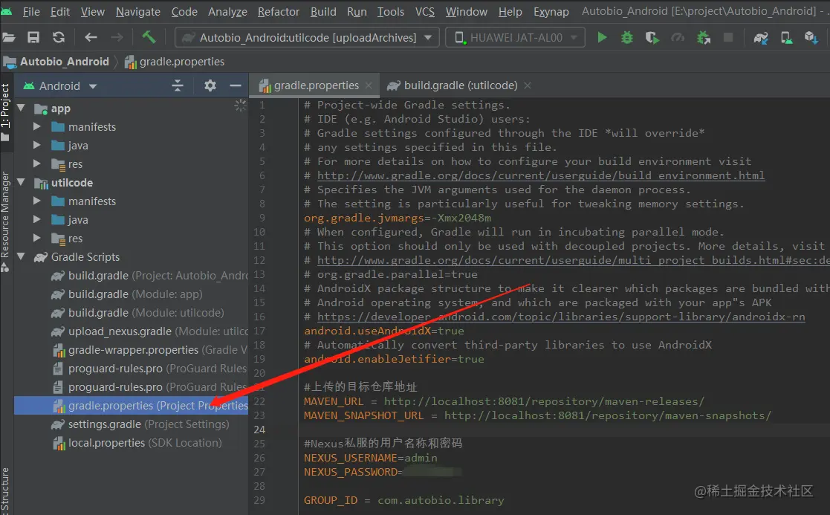Open the Exynap menu
This screenshot has height=515, width=830.
point(551,12)
